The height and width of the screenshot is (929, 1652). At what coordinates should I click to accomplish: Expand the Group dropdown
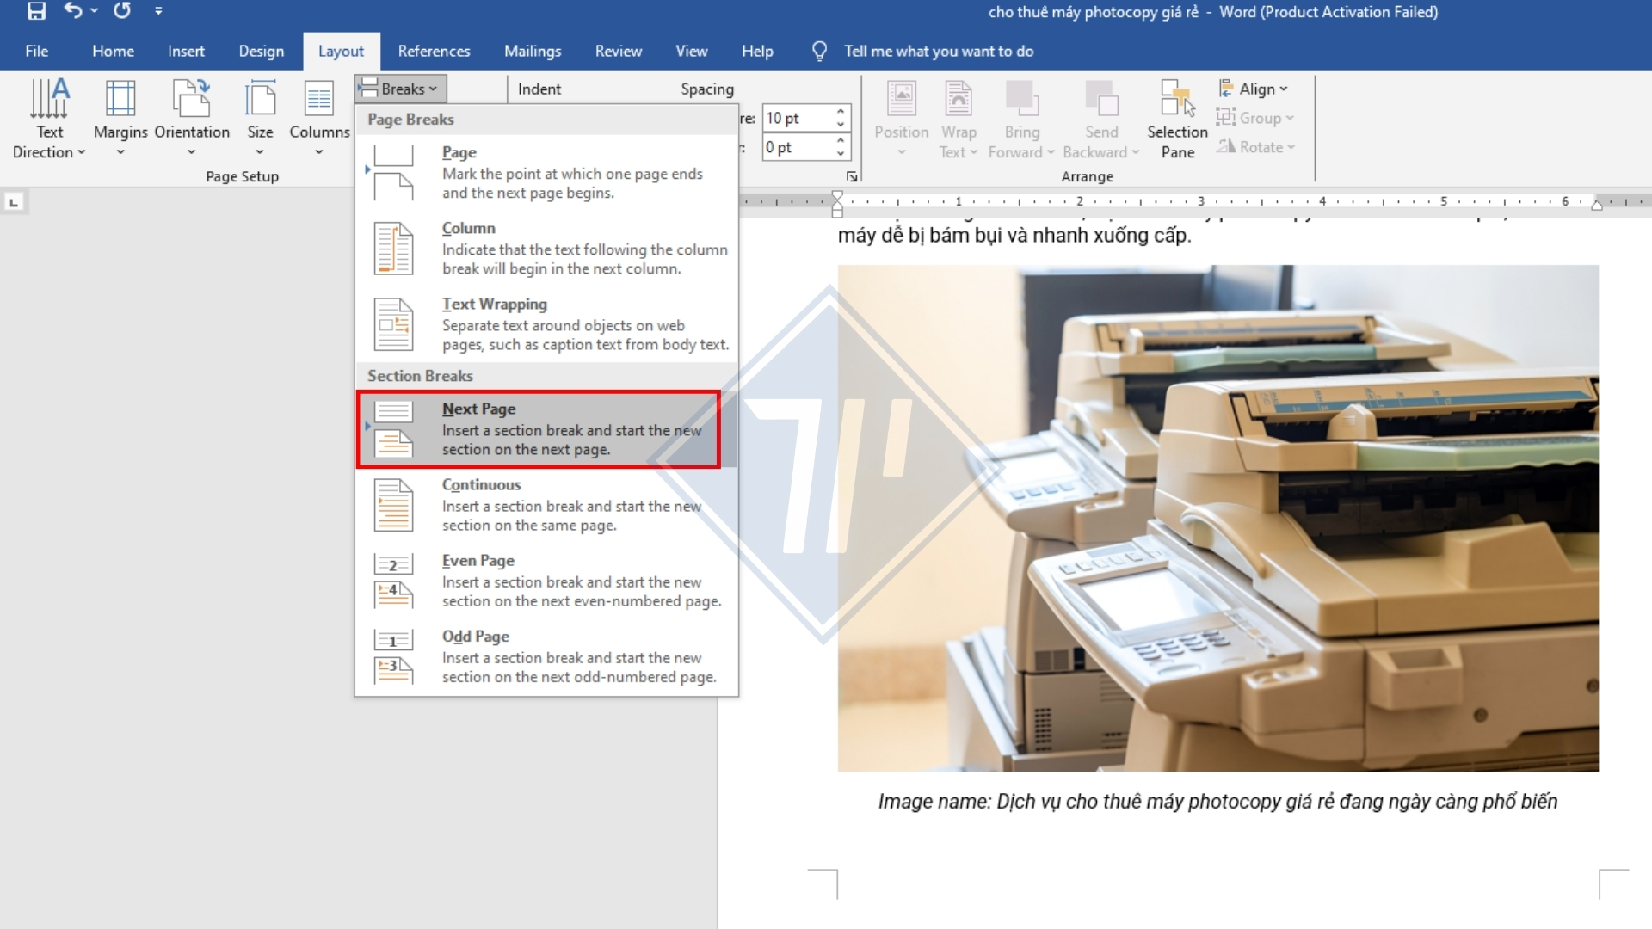pyautogui.click(x=1256, y=118)
